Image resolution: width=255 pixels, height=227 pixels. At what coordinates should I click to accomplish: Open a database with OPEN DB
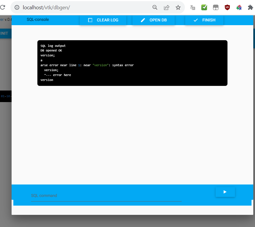[154, 20]
